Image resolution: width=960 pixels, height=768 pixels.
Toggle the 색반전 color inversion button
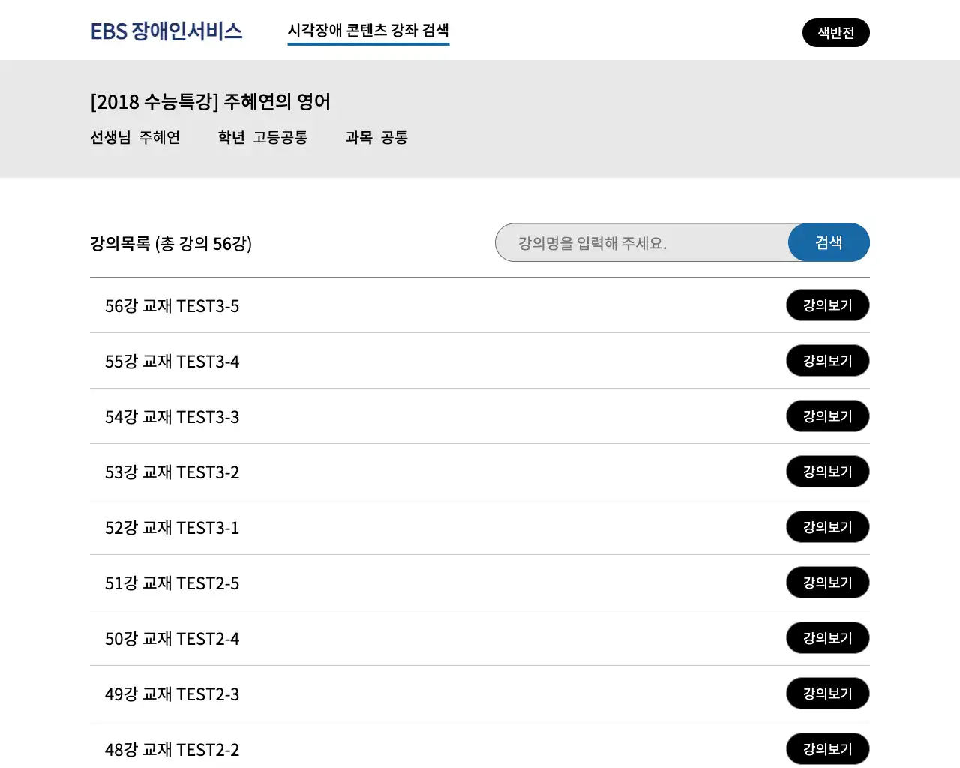[x=835, y=33]
